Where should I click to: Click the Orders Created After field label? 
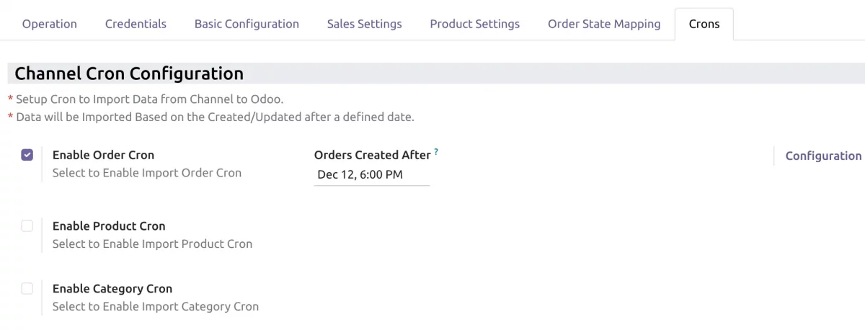point(372,155)
